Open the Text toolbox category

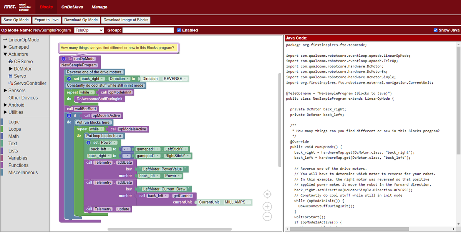(13, 144)
